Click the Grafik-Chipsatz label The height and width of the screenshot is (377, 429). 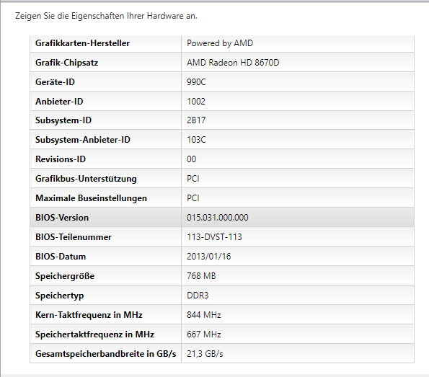pos(66,63)
